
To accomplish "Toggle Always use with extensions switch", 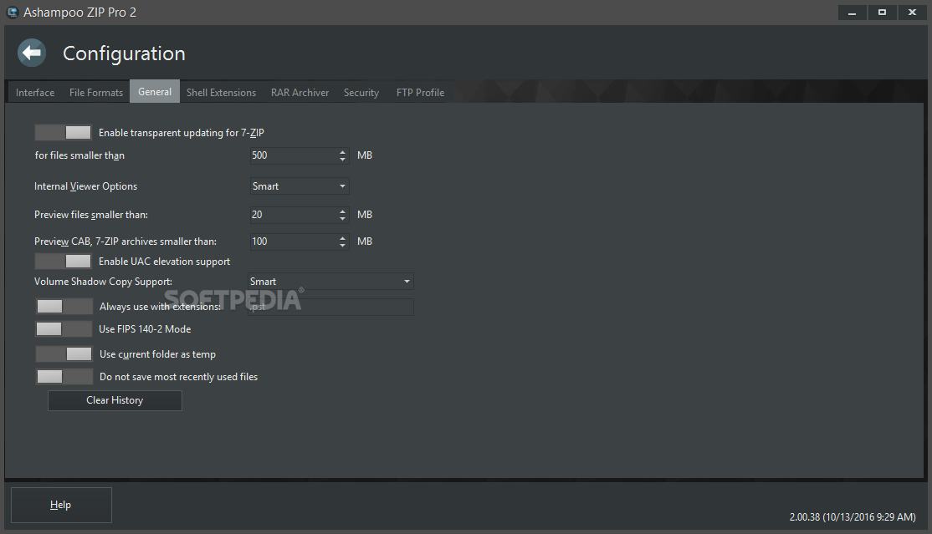I will point(64,307).
